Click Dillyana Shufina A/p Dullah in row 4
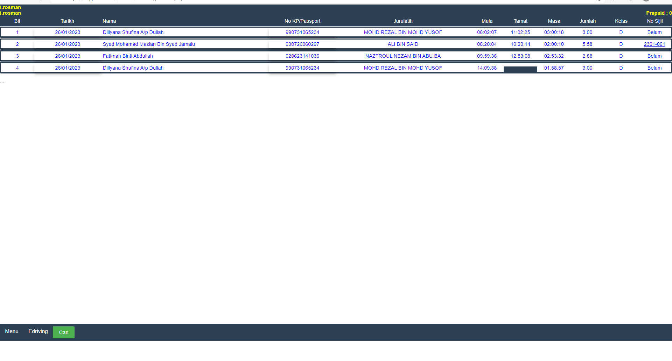Viewport: 672px width, 361px height. tap(133, 68)
